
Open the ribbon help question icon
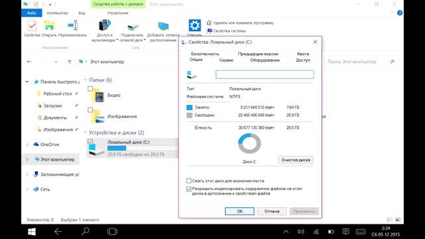(x=400, y=13)
